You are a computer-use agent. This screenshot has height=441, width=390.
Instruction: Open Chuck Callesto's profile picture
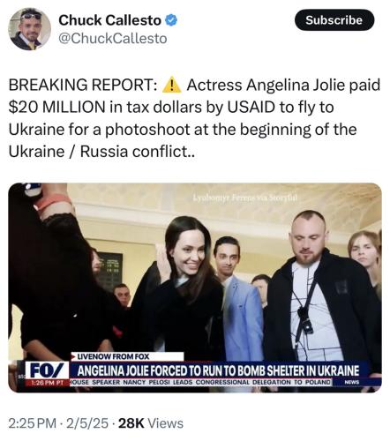tap(29, 29)
